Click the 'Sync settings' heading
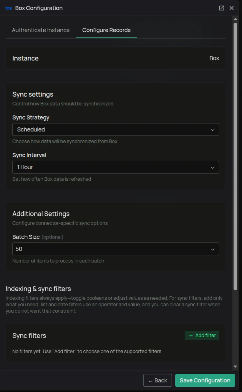 (x=33, y=94)
